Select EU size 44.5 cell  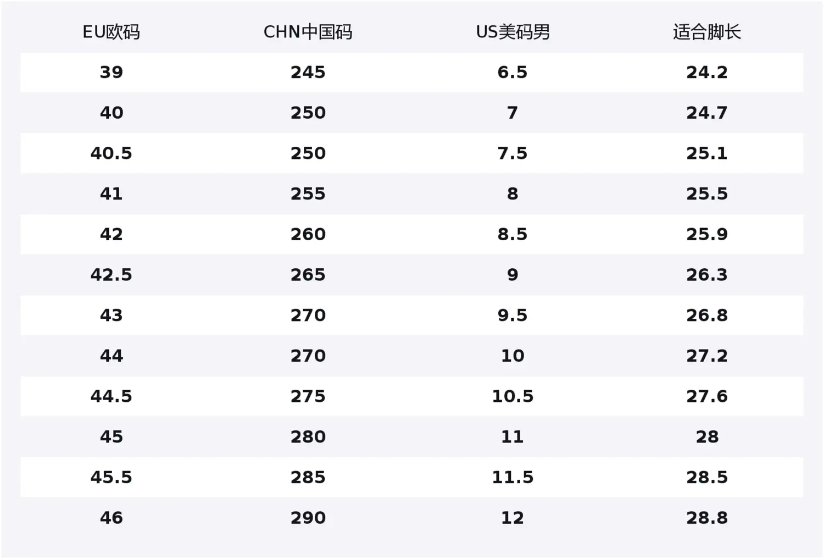tap(111, 396)
